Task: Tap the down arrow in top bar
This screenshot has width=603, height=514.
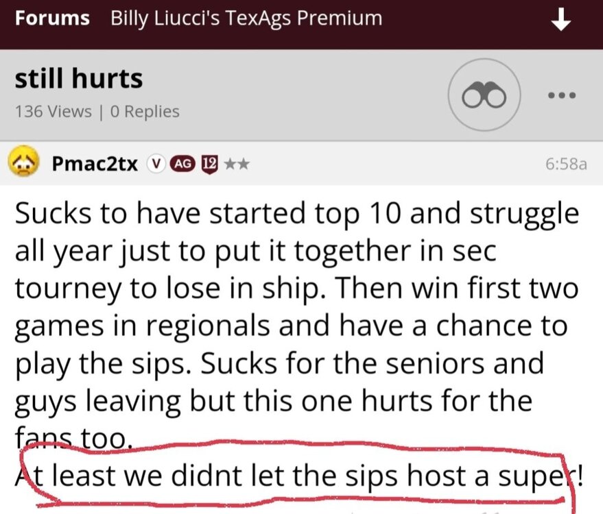Action: pyautogui.click(x=561, y=21)
